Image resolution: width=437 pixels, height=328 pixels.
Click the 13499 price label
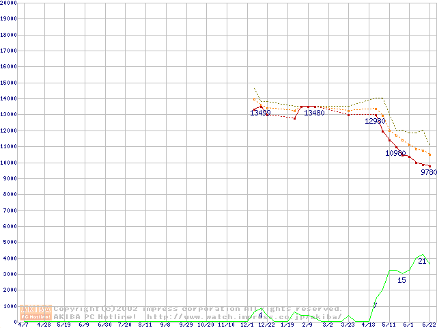point(260,113)
